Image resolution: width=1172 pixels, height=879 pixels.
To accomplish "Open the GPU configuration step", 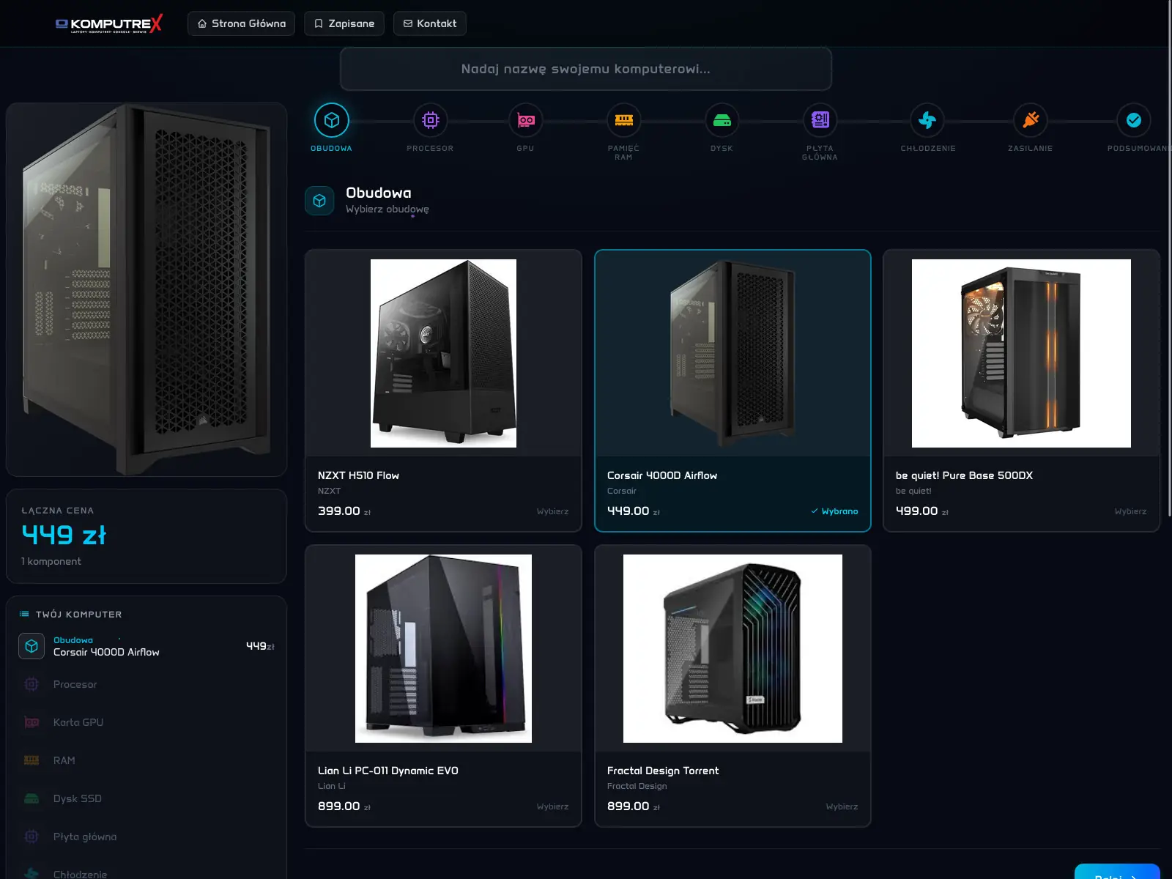I will coord(526,119).
